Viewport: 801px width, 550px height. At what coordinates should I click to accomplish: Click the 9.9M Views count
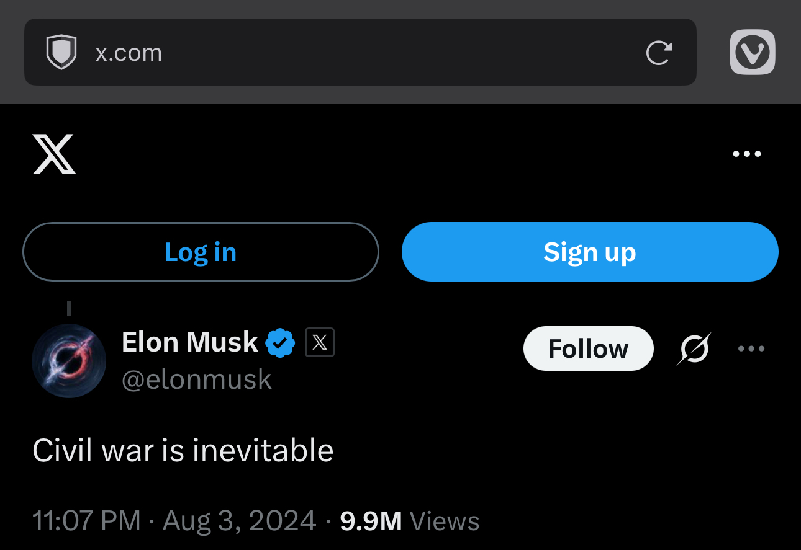[x=410, y=521]
